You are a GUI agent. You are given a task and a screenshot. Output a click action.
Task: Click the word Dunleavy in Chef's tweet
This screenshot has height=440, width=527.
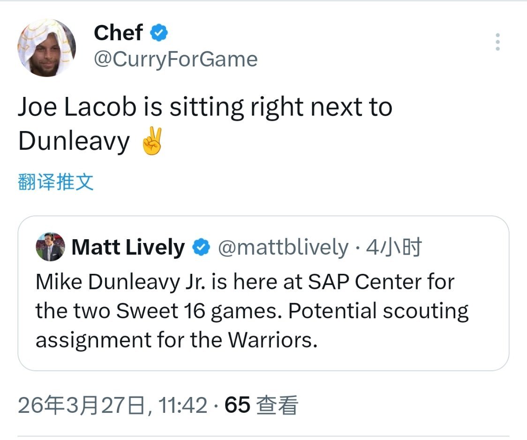click(74, 141)
